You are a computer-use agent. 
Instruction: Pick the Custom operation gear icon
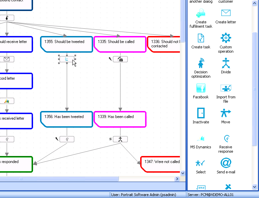coord(226,38)
